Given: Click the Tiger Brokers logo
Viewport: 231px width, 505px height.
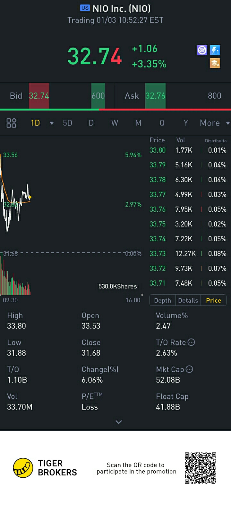Looking at the screenshot, I should coord(23,468).
